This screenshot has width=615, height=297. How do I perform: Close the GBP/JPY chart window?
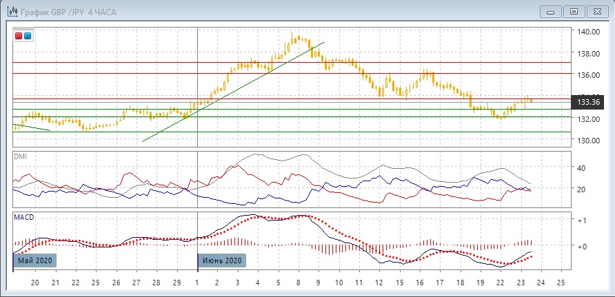(597, 11)
